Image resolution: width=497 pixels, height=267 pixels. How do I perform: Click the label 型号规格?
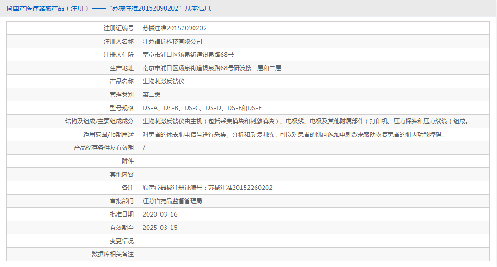pyautogui.click(x=122, y=108)
